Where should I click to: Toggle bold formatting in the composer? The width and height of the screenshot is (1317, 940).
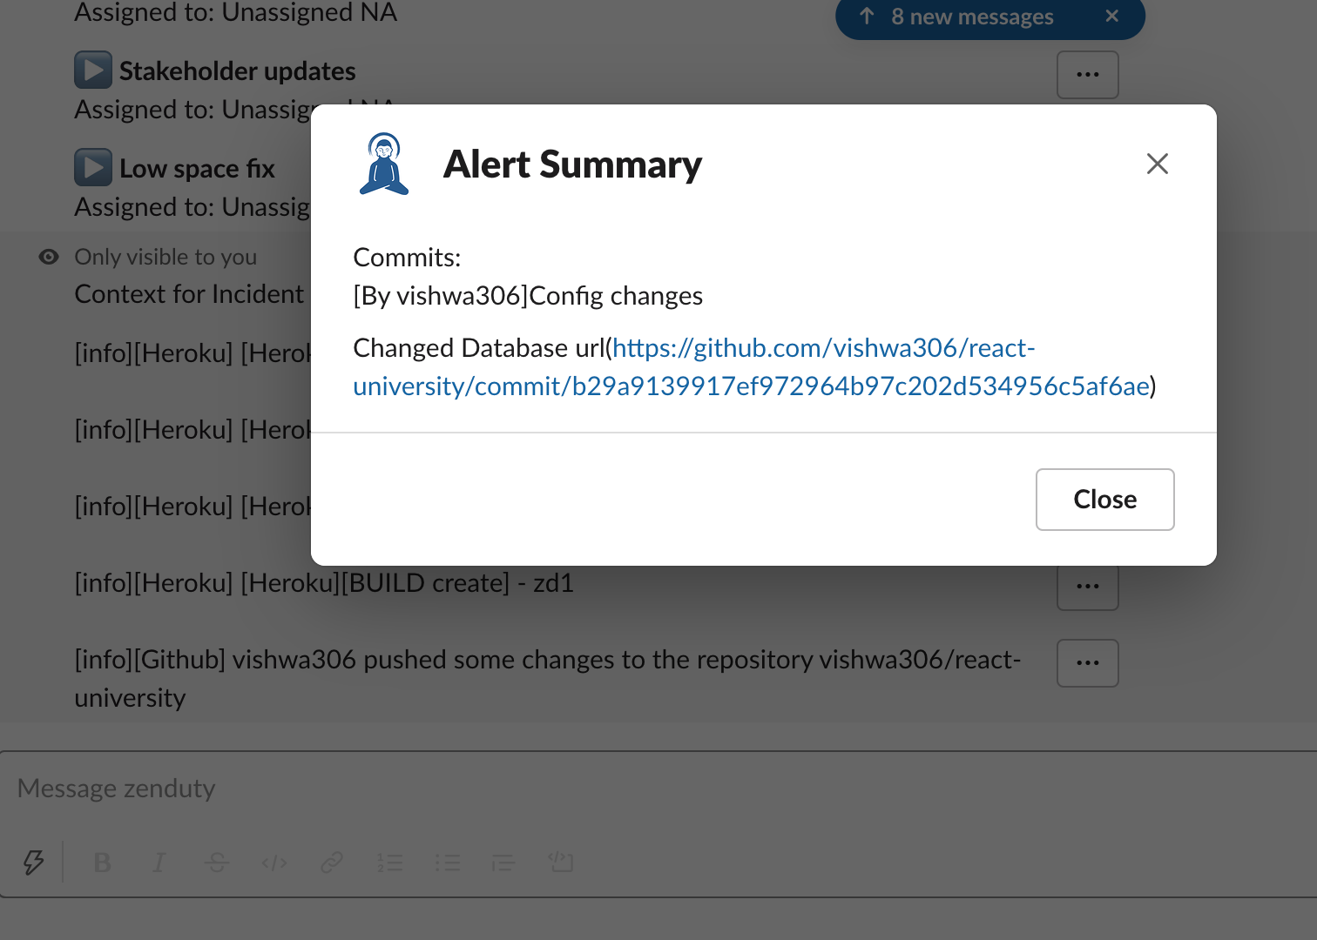[102, 863]
